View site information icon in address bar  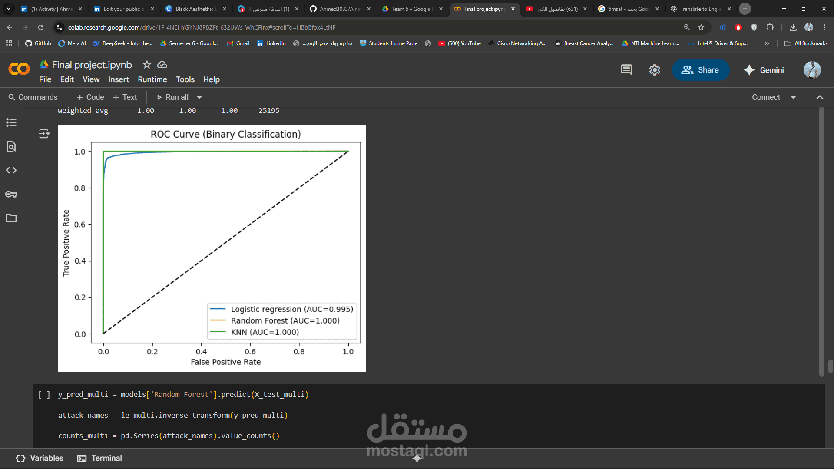click(x=60, y=27)
